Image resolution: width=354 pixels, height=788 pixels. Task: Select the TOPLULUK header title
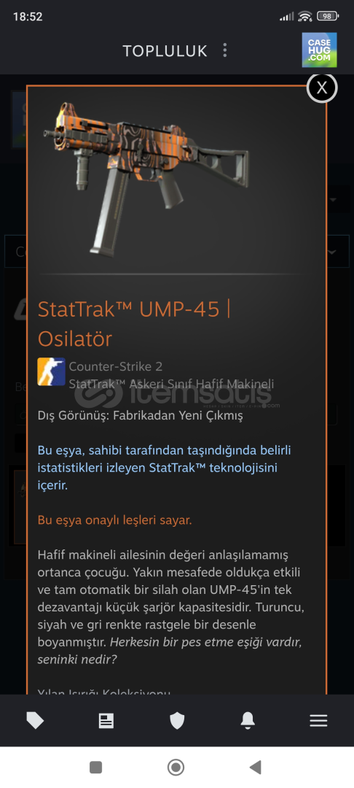click(x=165, y=51)
